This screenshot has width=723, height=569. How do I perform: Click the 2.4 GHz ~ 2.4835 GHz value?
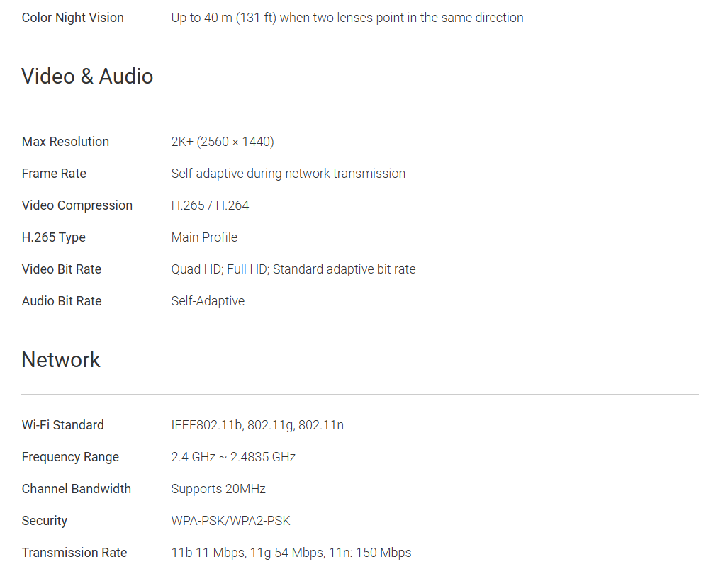pyautogui.click(x=233, y=457)
